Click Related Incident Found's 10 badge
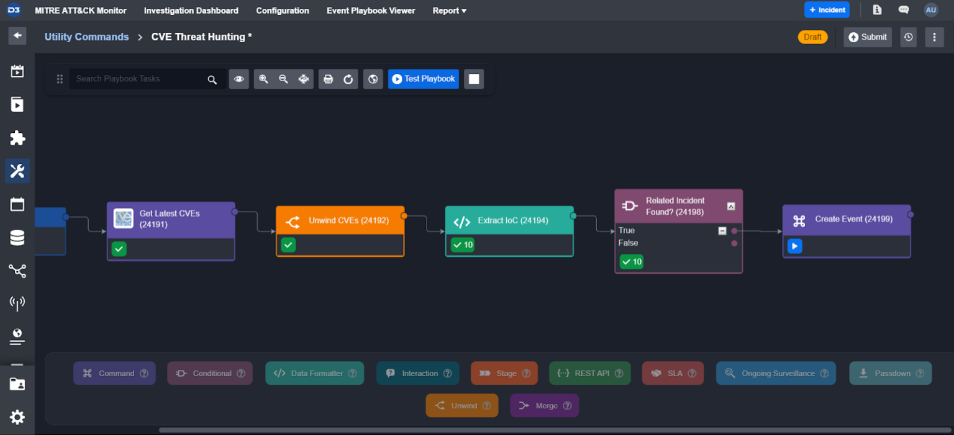The height and width of the screenshot is (435, 954). [632, 262]
